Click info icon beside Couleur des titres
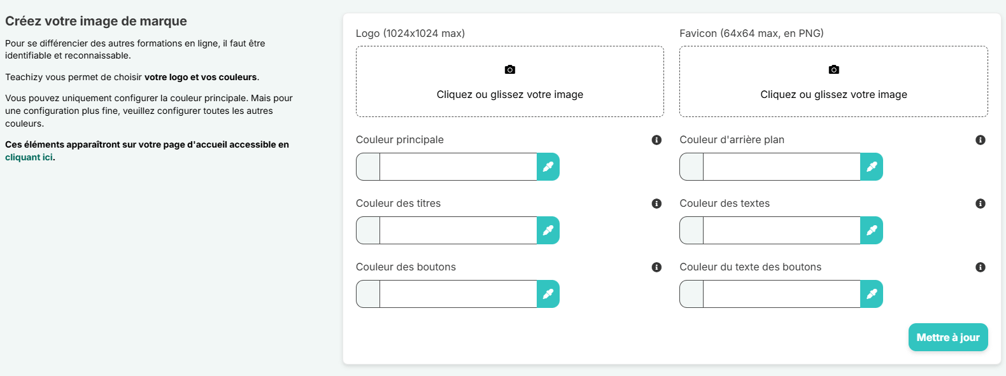This screenshot has height=376, width=1006. click(x=656, y=204)
